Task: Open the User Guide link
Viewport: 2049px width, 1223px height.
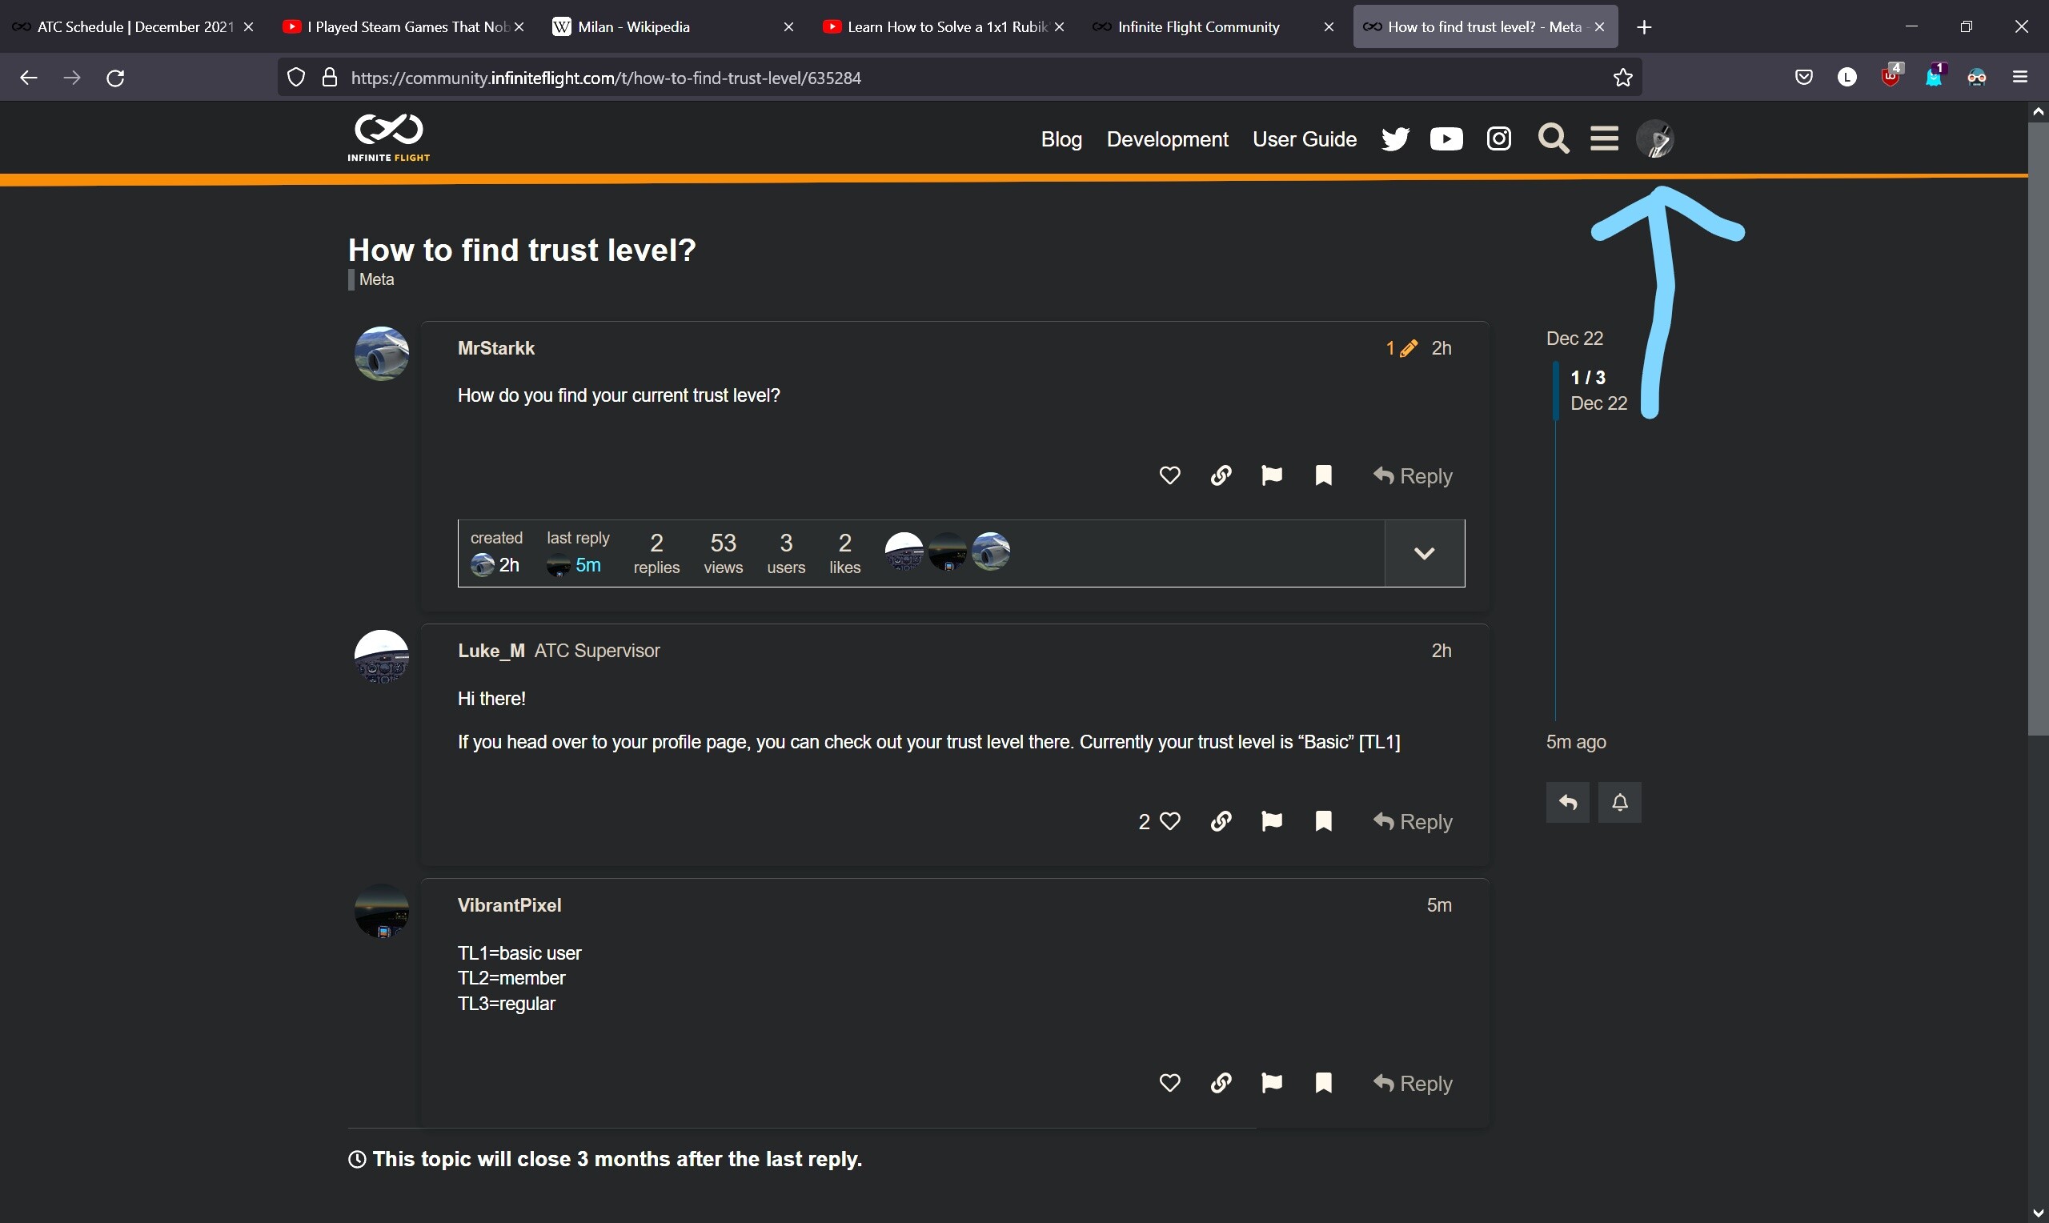Action: click(1304, 139)
